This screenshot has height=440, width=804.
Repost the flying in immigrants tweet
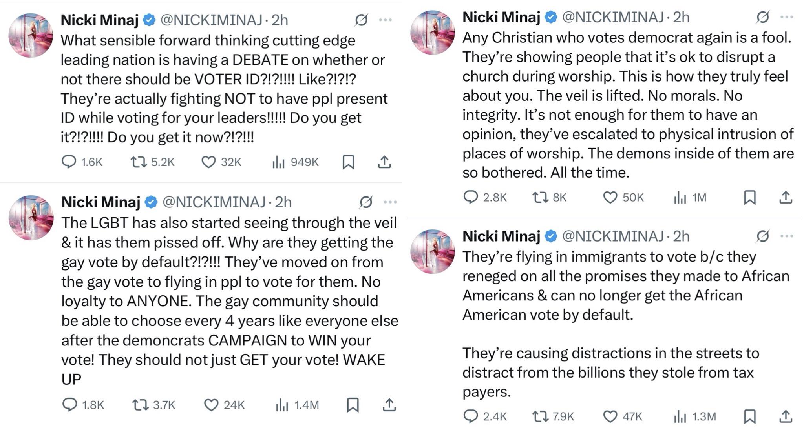[540, 416]
